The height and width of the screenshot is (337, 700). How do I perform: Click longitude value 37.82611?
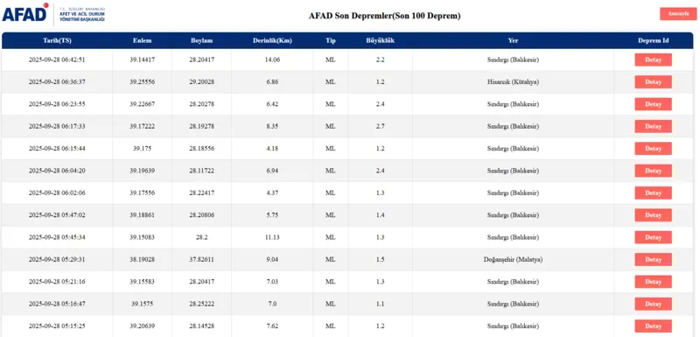point(202,259)
